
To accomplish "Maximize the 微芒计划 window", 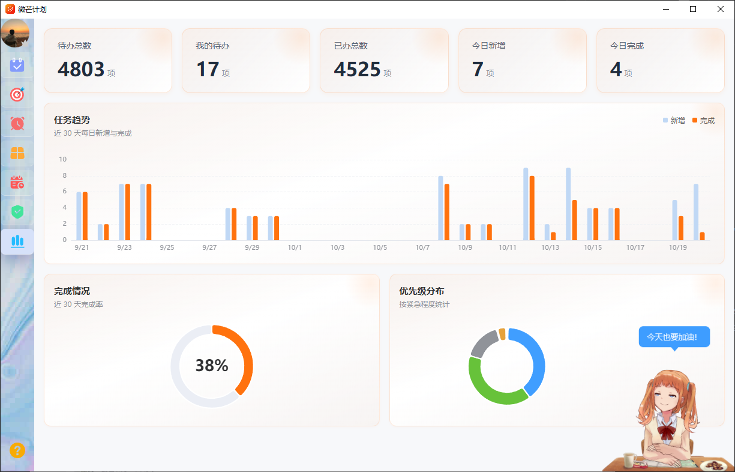I will point(693,9).
